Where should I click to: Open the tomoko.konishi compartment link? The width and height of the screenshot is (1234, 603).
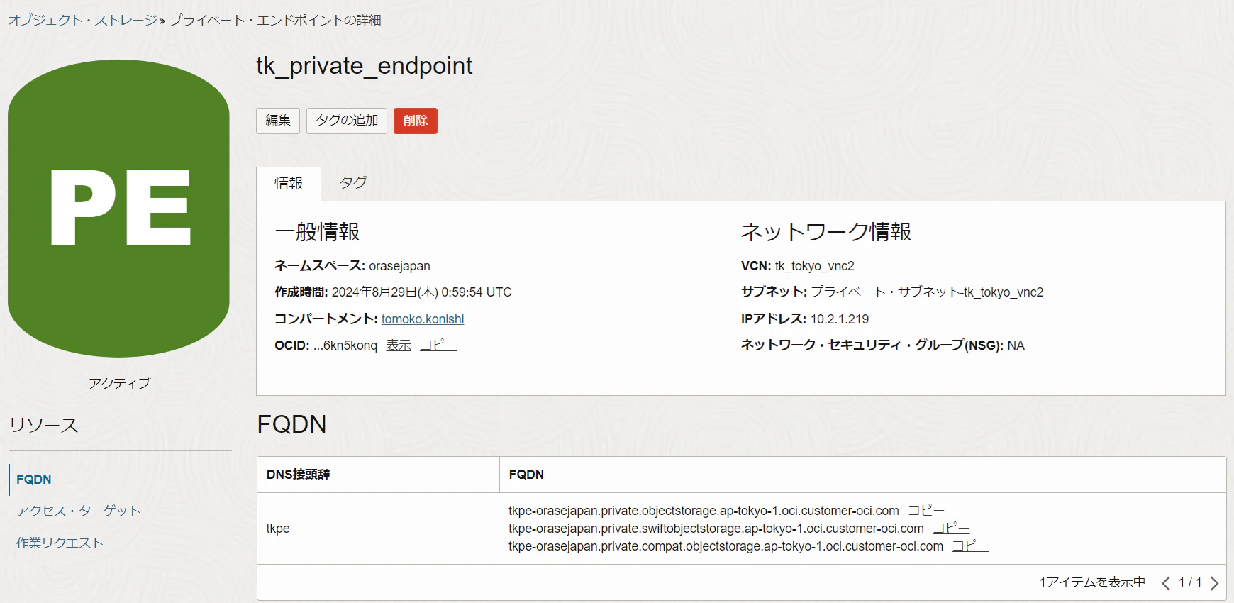pos(423,319)
